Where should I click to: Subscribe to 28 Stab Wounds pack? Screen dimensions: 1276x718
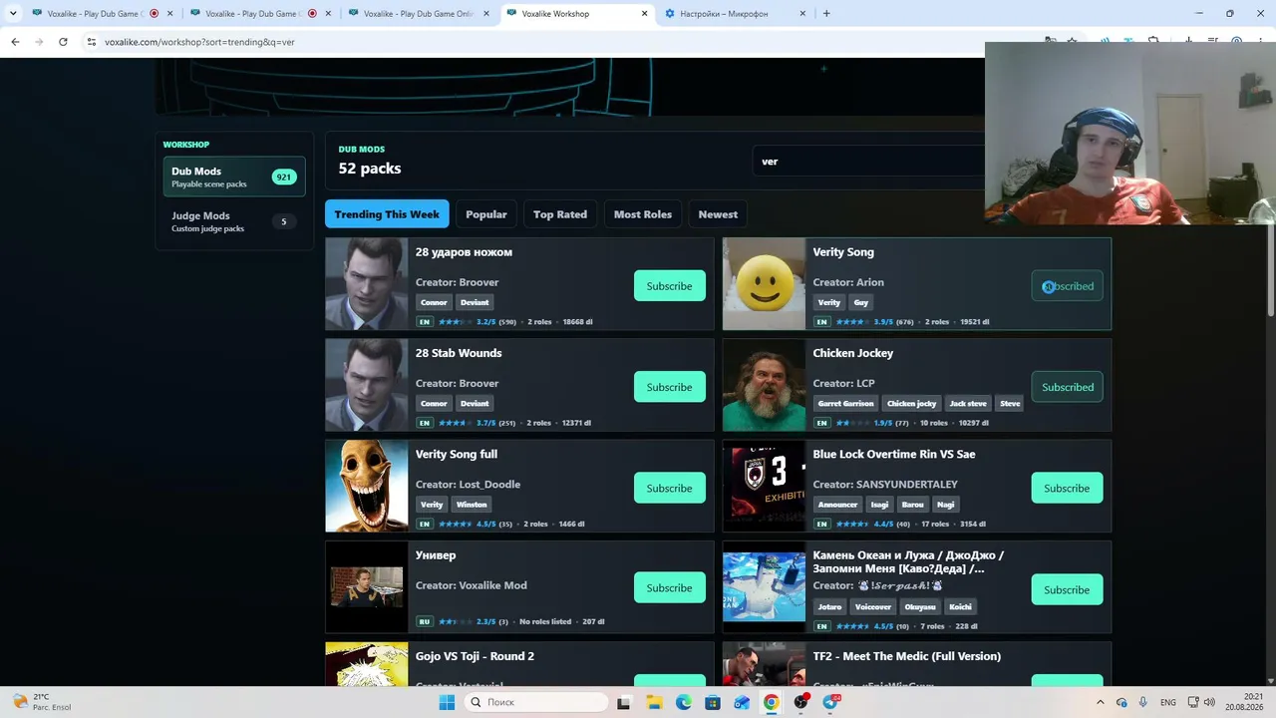tap(669, 387)
